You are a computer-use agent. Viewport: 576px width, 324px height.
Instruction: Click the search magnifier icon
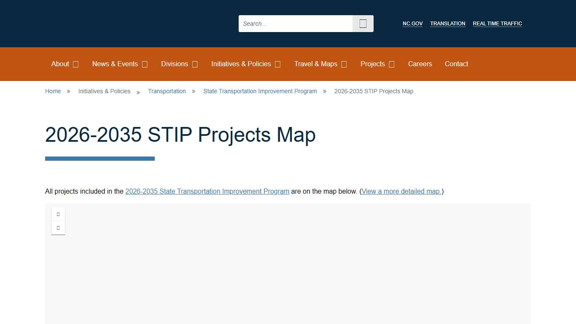click(x=363, y=24)
